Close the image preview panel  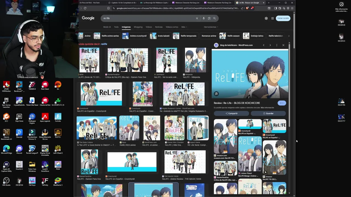(283, 45)
